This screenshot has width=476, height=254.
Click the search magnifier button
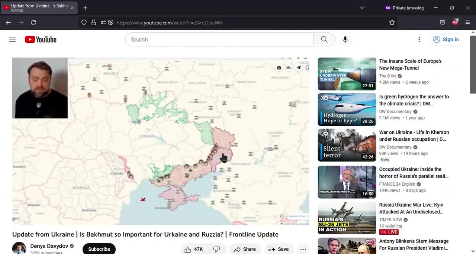coord(324,39)
